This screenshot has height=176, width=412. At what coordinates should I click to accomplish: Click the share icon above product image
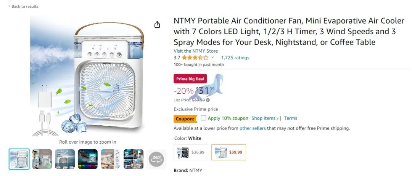(x=157, y=25)
